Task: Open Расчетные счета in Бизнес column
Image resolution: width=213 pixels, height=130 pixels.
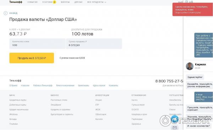Action: tap(59, 100)
